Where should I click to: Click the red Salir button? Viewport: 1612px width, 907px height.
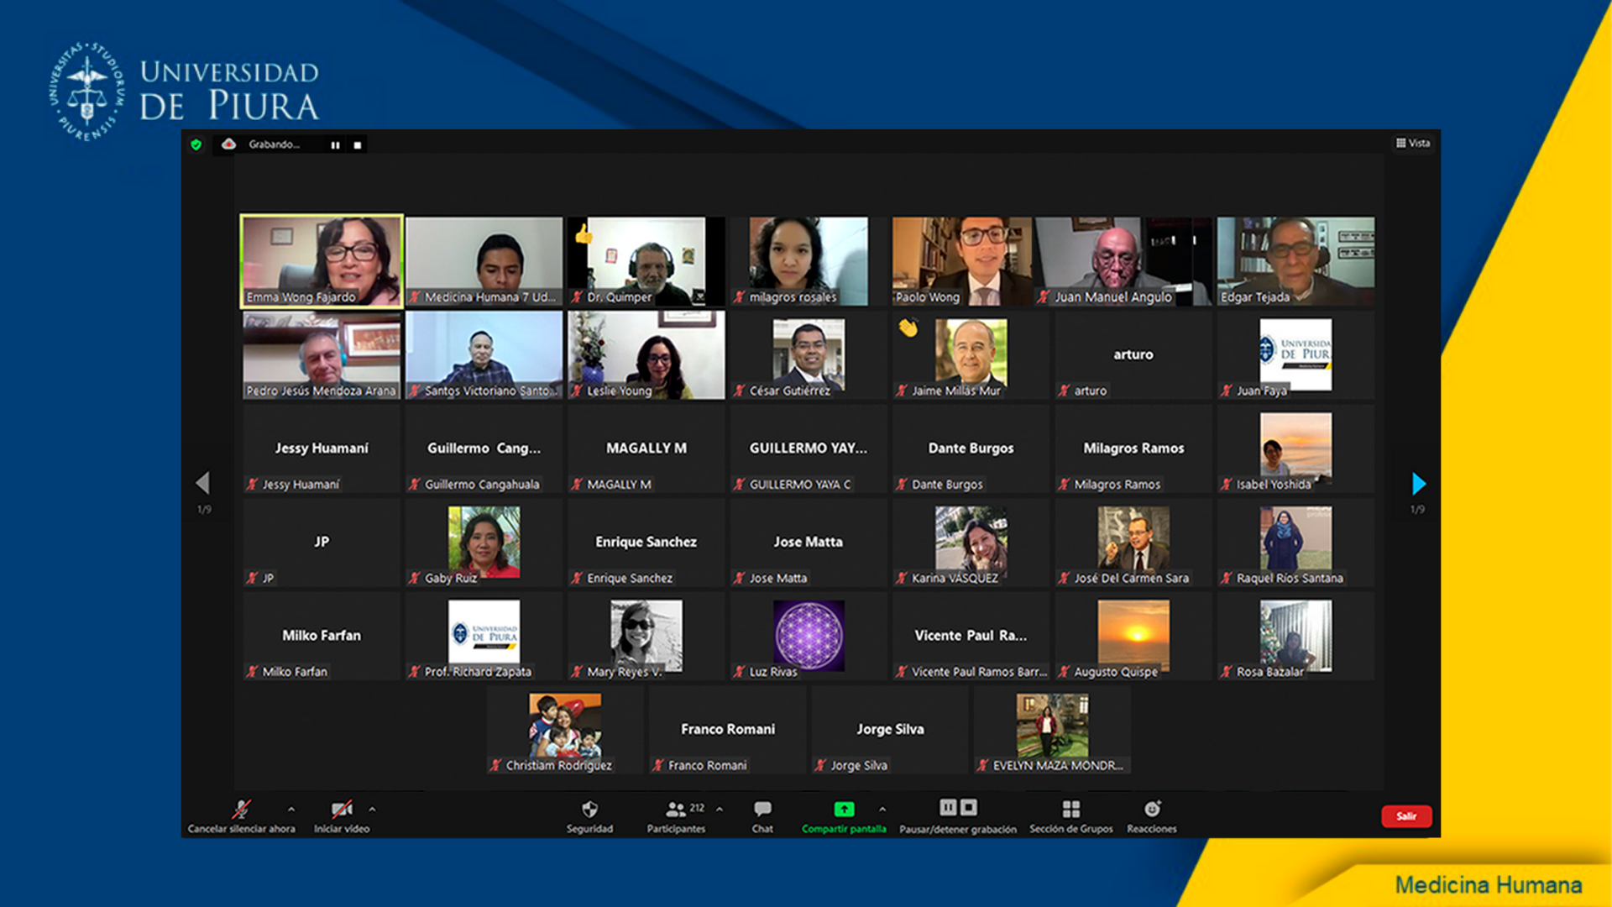(x=1406, y=816)
